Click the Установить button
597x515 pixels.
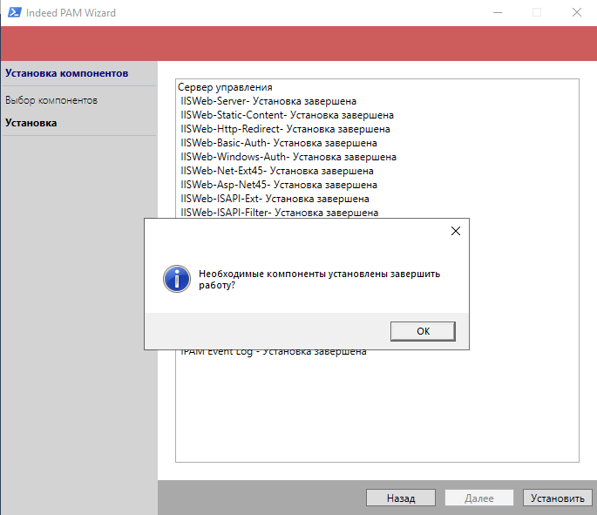[x=558, y=498]
